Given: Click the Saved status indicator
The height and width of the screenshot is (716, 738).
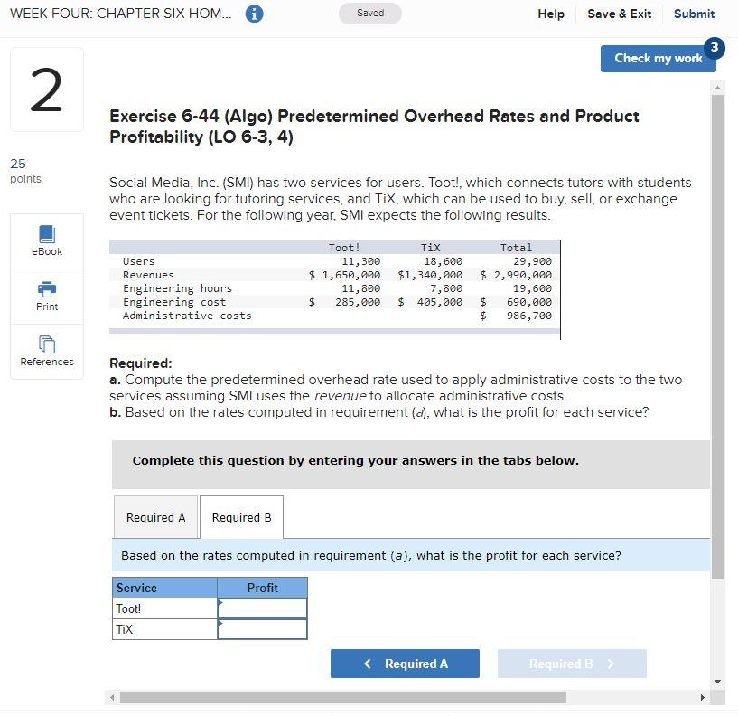Looking at the screenshot, I should point(370,14).
